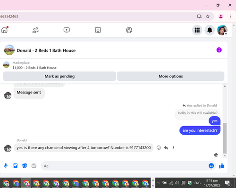This screenshot has width=236, height=188.
Task: Click the taskbar overflow down chevron
Action: (153, 186)
